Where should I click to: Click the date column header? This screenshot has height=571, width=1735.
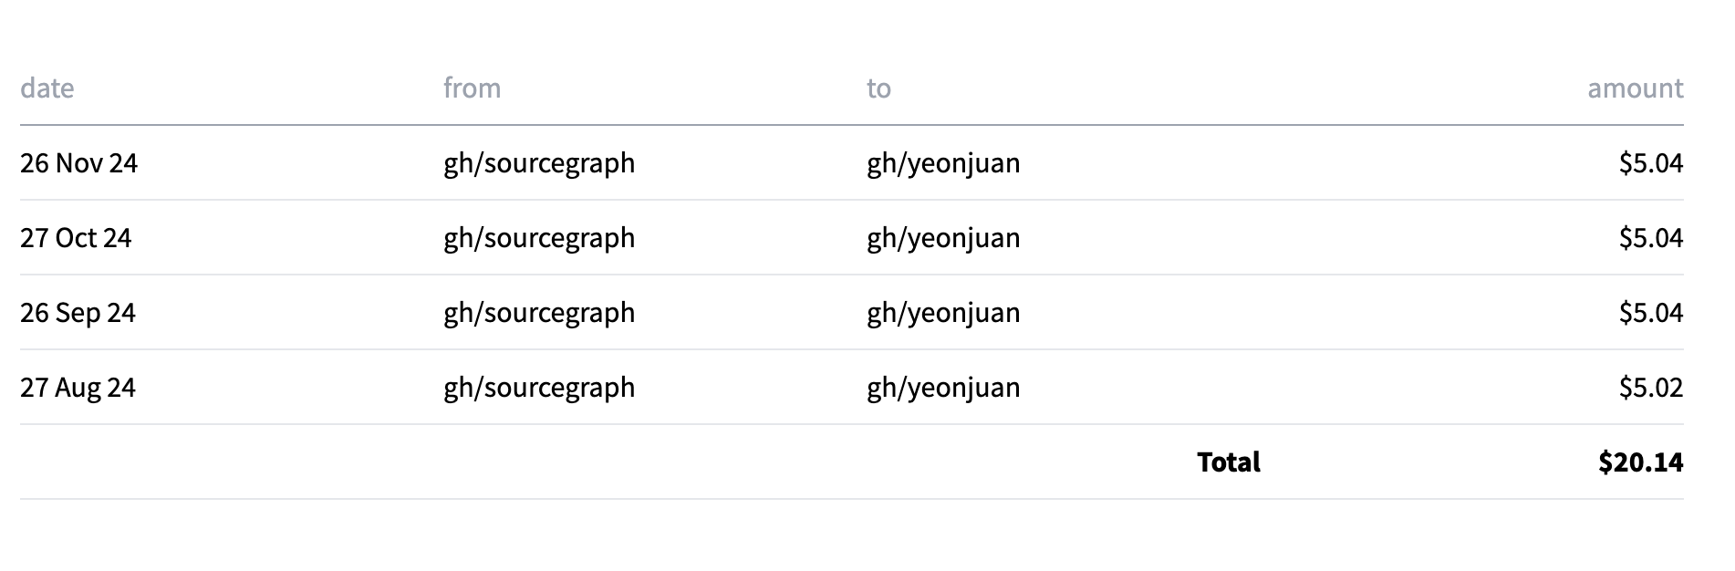click(47, 88)
